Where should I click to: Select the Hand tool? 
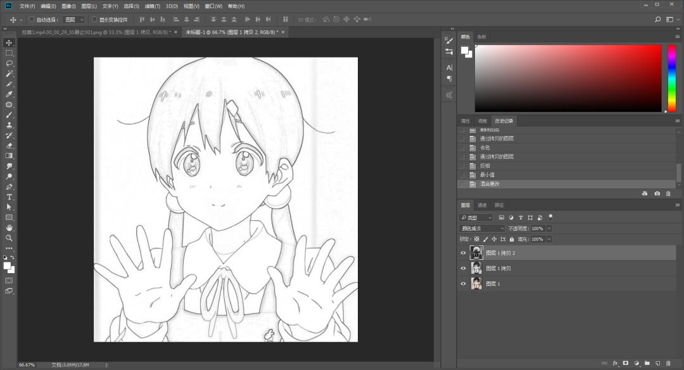[9, 228]
